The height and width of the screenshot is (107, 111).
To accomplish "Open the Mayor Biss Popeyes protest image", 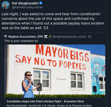I will (x=55, y=71).
